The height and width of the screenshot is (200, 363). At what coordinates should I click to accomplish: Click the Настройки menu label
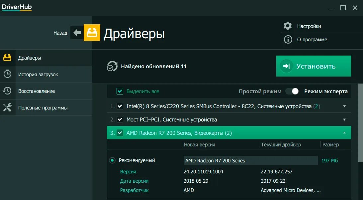click(309, 26)
